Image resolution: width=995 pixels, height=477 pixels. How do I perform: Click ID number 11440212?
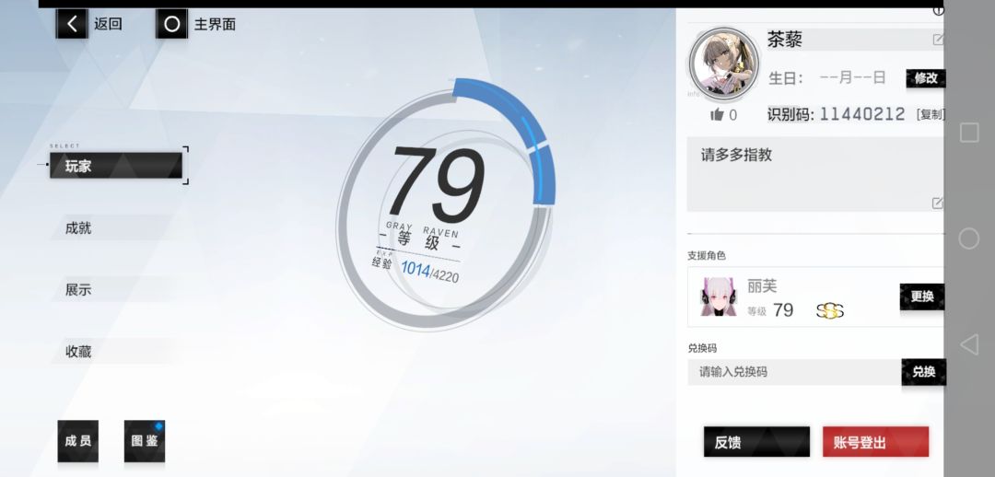(x=862, y=114)
